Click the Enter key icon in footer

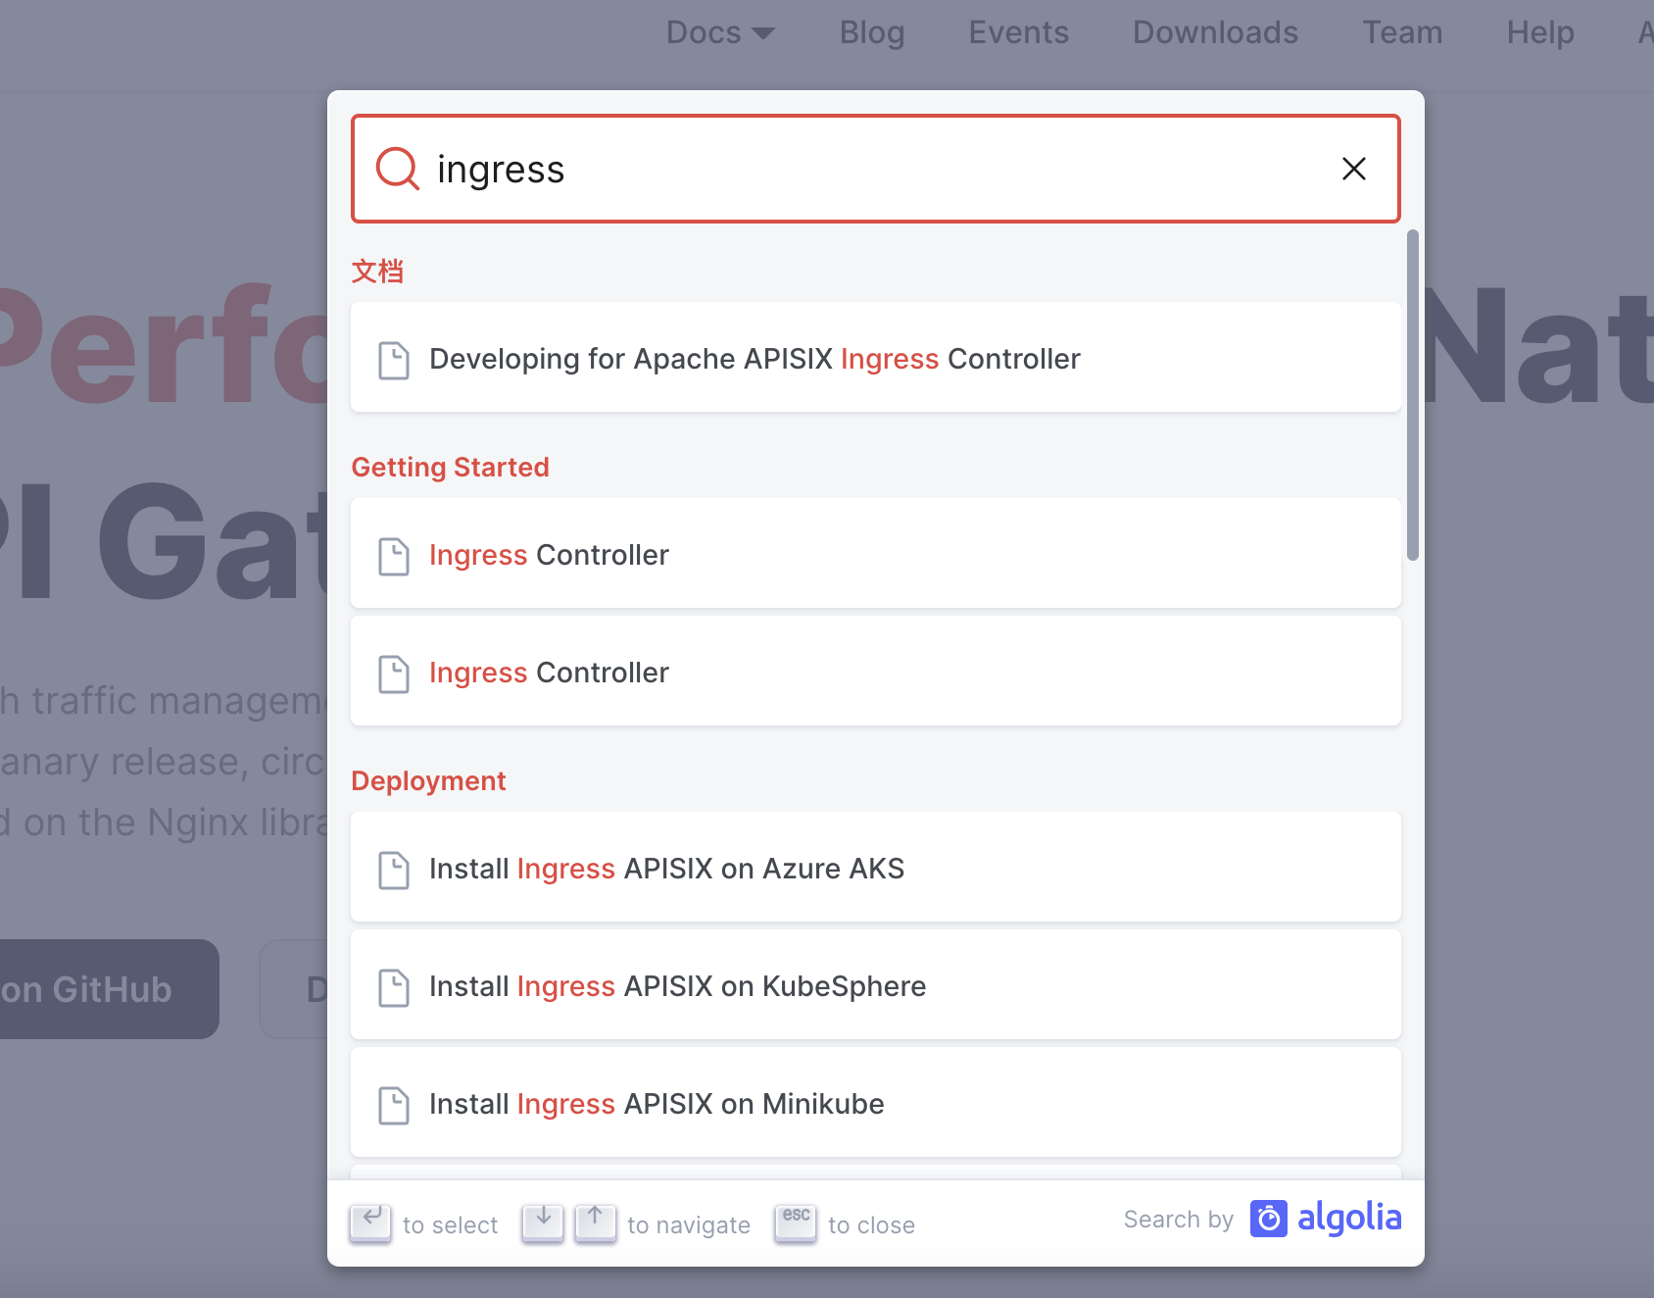tap(370, 1223)
